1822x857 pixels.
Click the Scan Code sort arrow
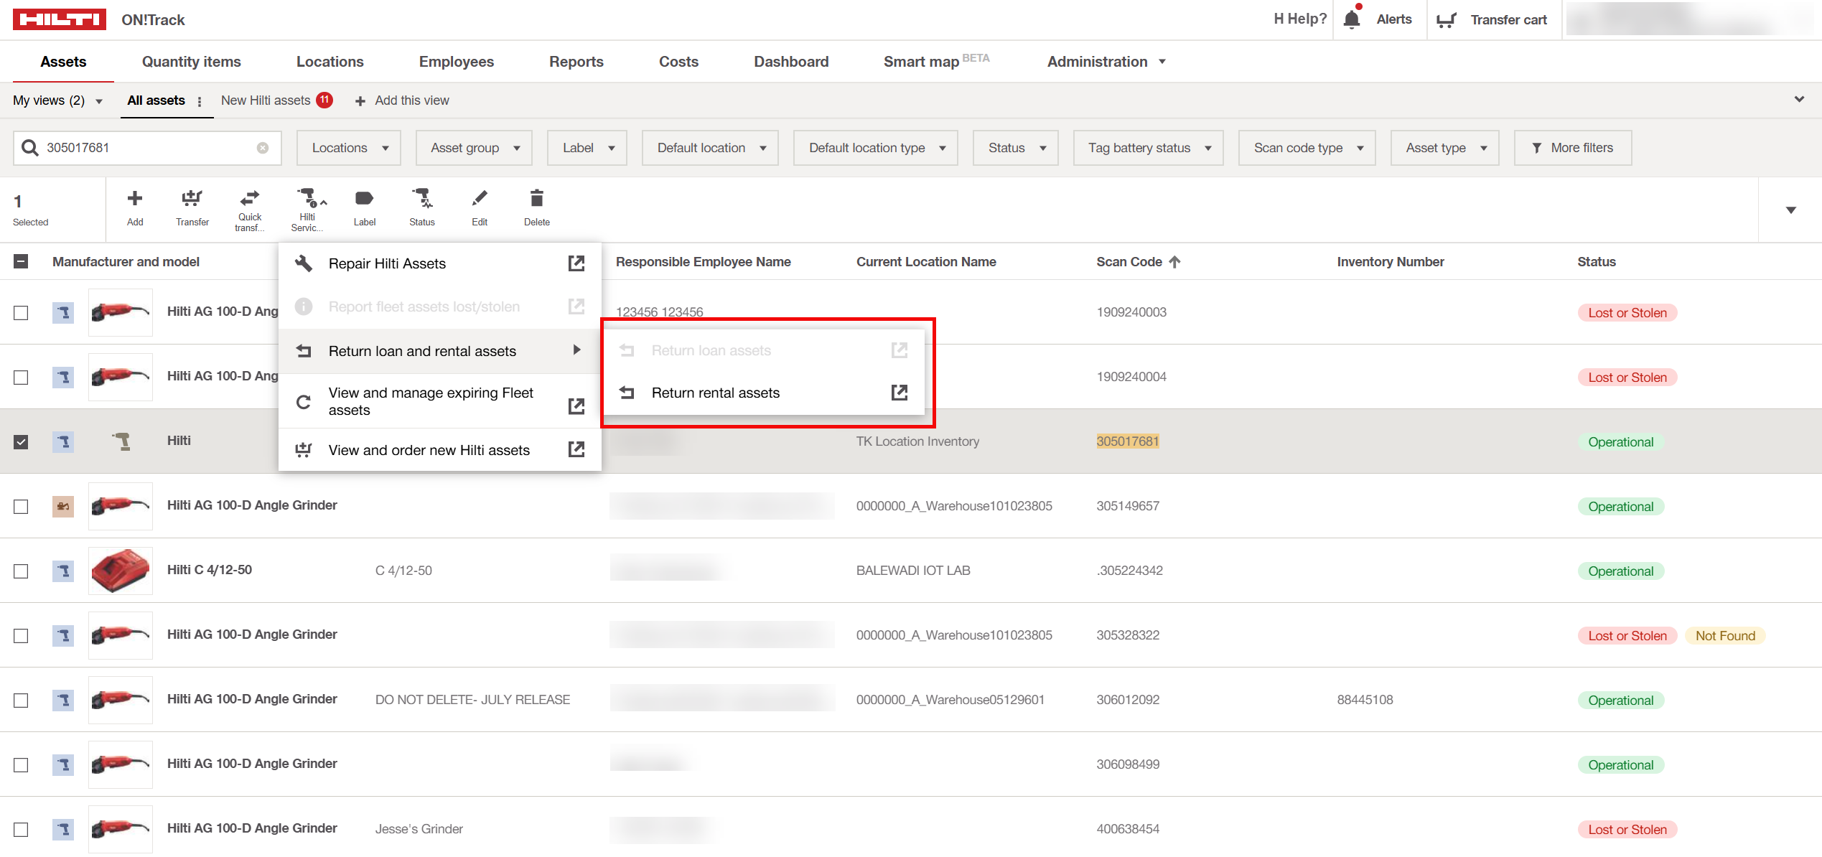click(x=1174, y=262)
